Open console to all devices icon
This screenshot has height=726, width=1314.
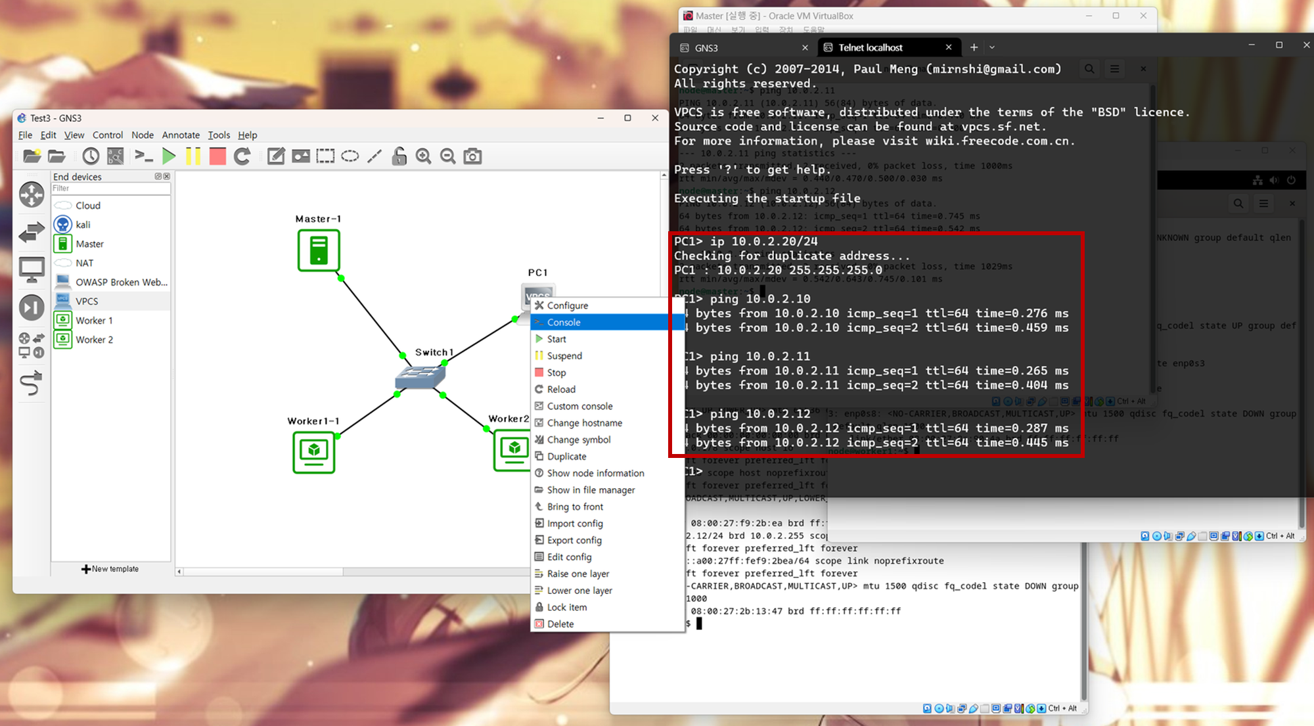point(143,156)
